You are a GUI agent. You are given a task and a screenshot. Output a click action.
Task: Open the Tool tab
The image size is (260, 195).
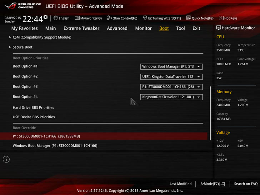[180, 28]
